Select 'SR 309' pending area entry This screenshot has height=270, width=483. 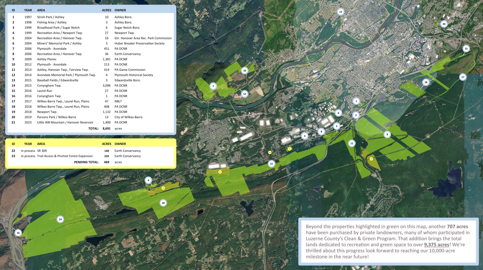pos(42,151)
